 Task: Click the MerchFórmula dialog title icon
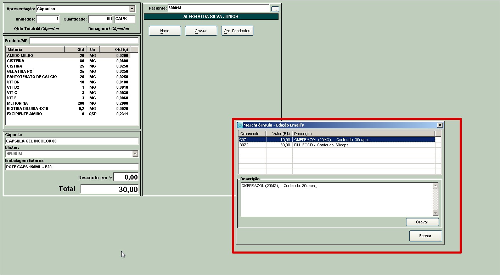tap(240, 125)
